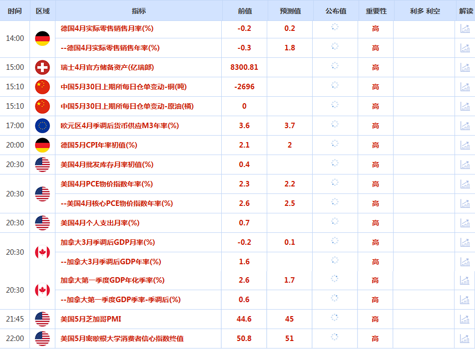475x349 pixels.
Task: Click the 利多 利空 column header
Action: tap(425, 11)
